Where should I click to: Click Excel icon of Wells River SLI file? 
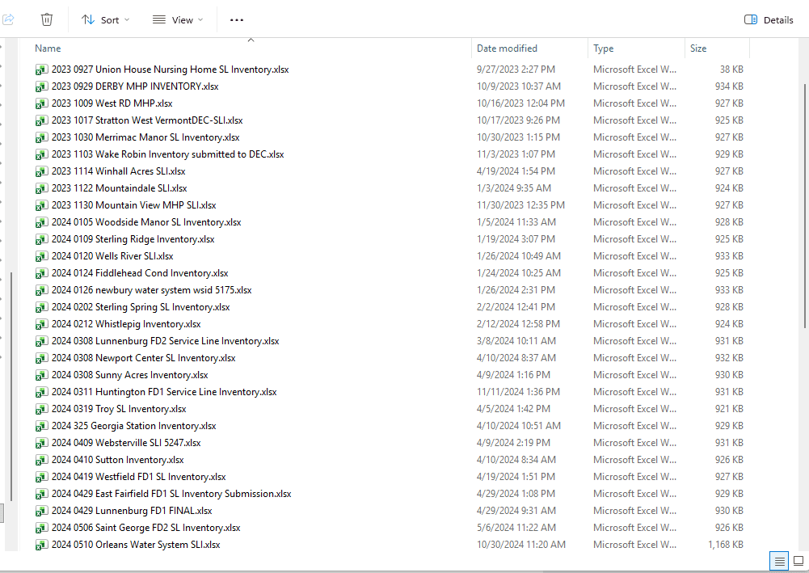pos(41,257)
